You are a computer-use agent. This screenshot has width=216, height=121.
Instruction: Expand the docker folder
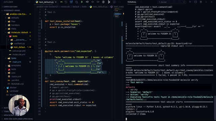pyautogui.click(x=13, y=87)
